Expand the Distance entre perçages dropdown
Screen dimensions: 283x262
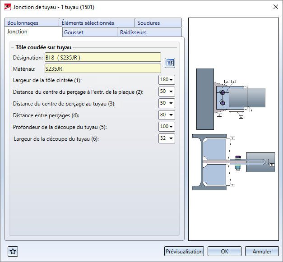tap(167, 115)
